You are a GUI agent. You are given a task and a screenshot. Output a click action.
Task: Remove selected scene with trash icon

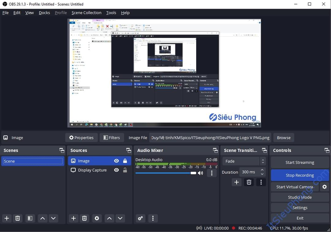(x=18, y=218)
